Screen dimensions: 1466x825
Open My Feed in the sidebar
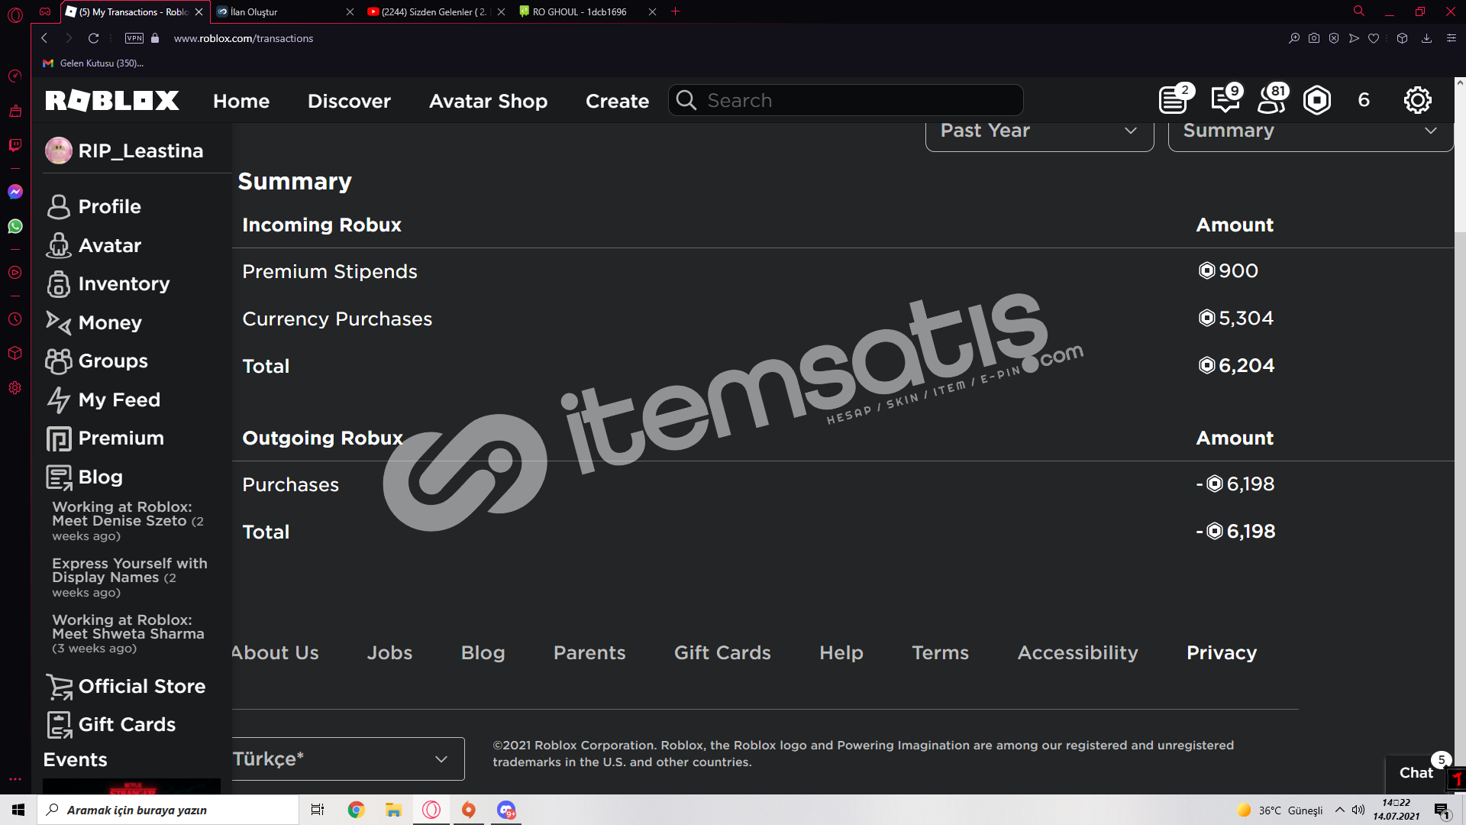pyautogui.click(x=103, y=400)
